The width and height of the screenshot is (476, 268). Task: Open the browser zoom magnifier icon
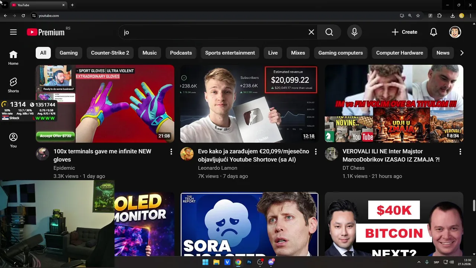pyautogui.click(x=410, y=16)
